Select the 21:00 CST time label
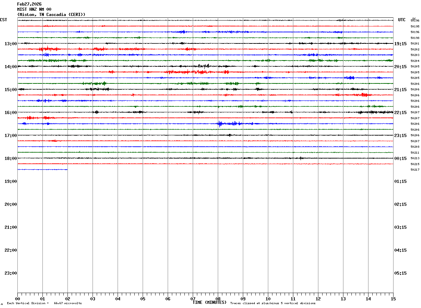The height and width of the screenshot is (308, 421). (11, 227)
